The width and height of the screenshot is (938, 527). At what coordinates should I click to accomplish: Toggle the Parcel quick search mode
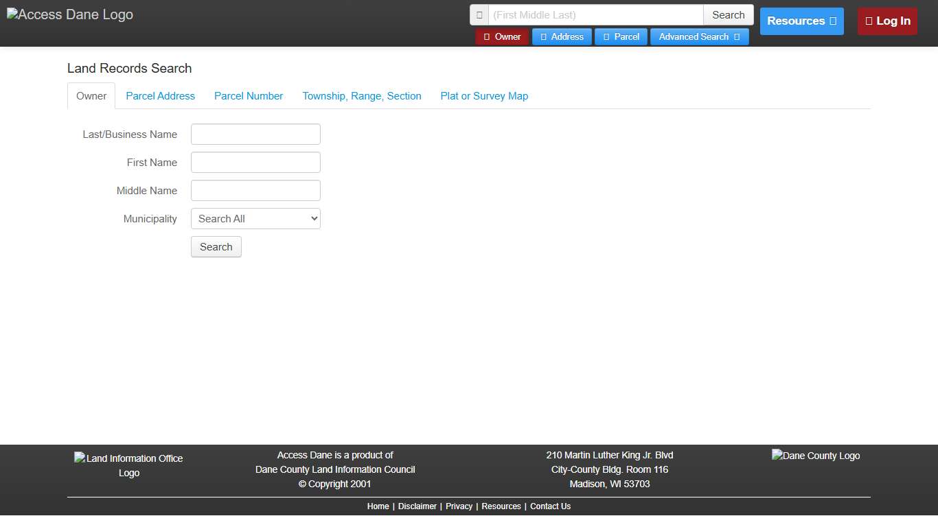tap(621, 36)
